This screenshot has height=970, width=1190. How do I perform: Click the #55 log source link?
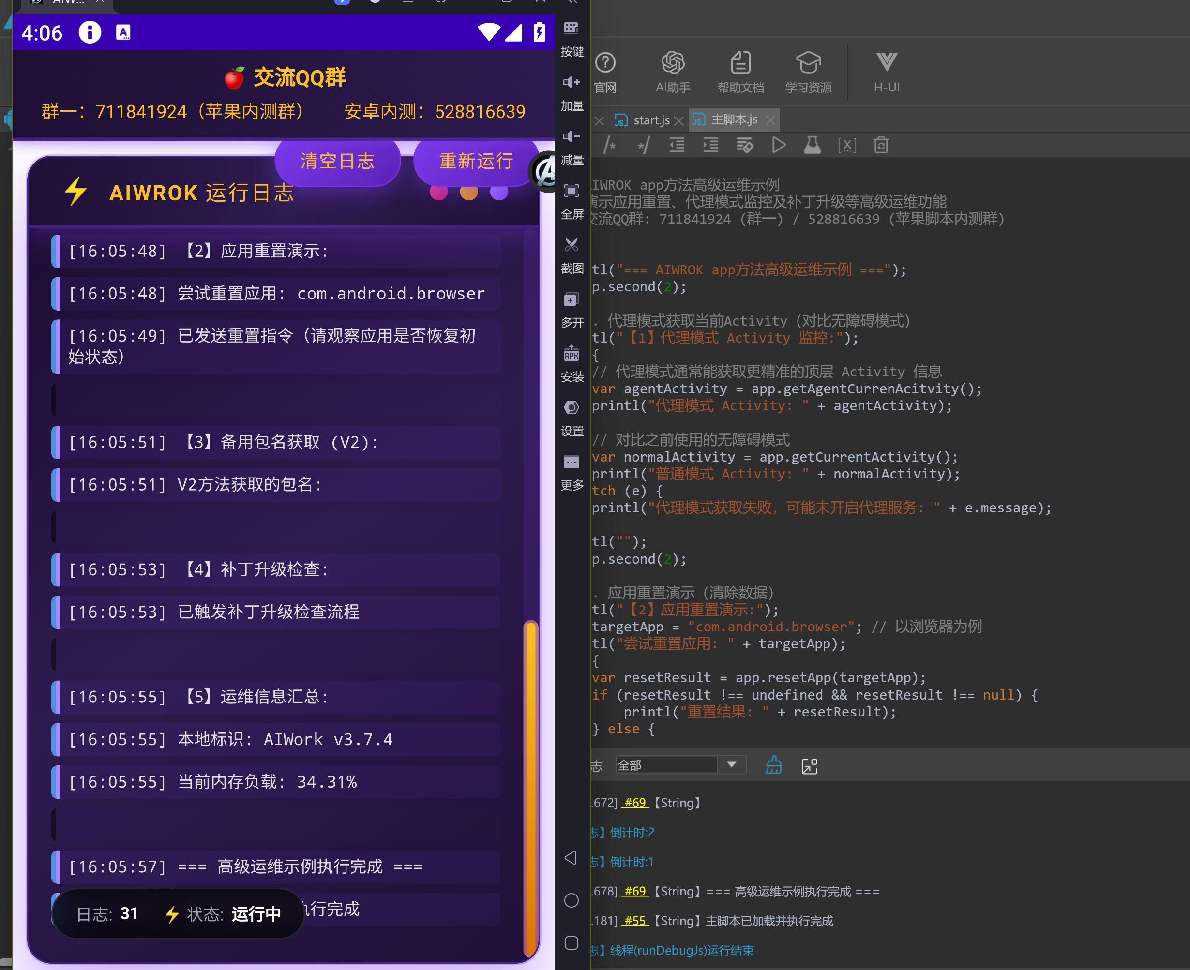[635, 921]
